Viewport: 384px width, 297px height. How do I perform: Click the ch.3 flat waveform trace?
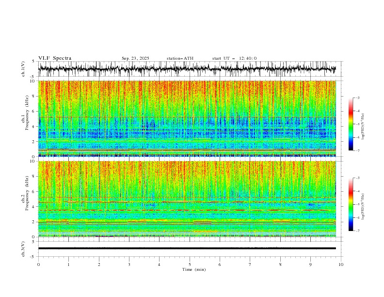click(x=187, y=248)
